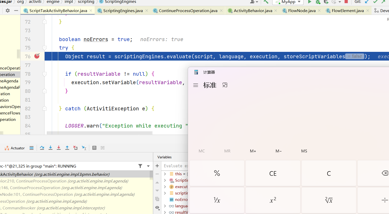Stop the running MyApp process
Viewport: 389px width, 214px height.
coord(346,2)
